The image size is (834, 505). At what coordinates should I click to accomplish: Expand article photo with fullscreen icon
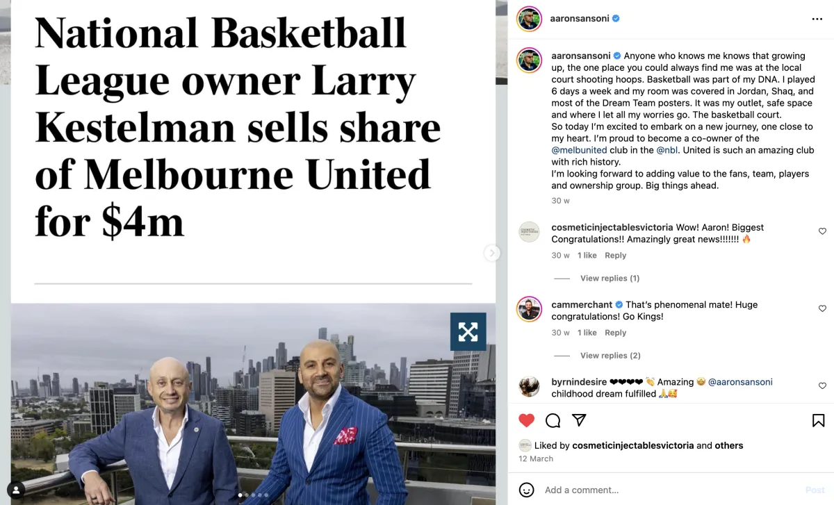[x=468, y=331]
